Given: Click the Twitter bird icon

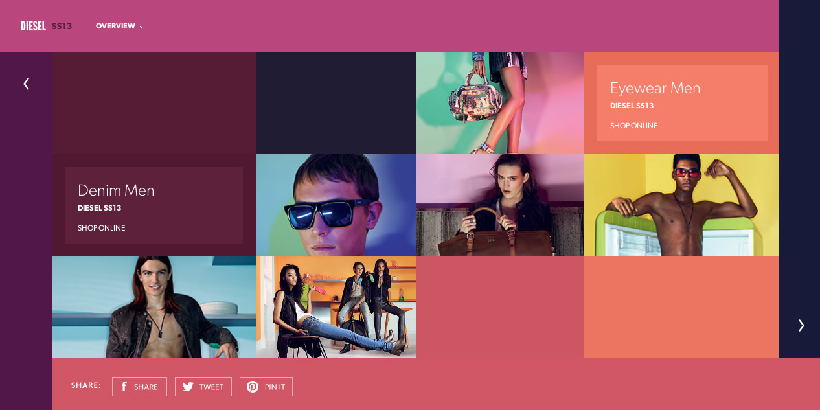Looking at the screenshot, I should pos(188,387).
